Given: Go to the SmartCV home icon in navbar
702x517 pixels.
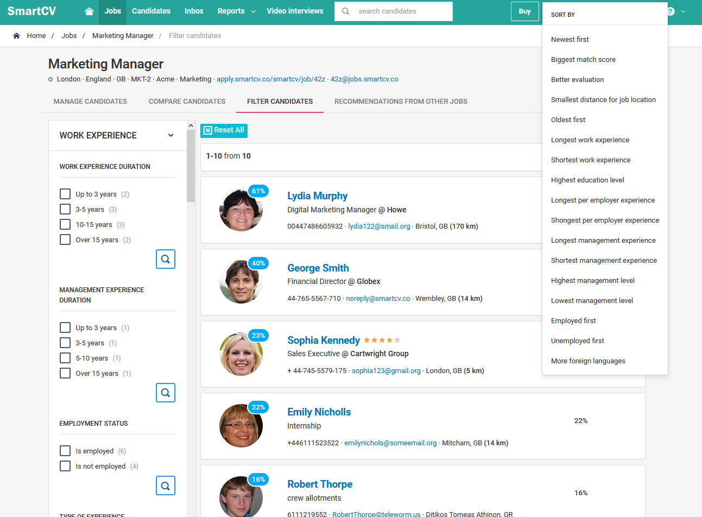Looking at the screenshot, I should [90, 11].
